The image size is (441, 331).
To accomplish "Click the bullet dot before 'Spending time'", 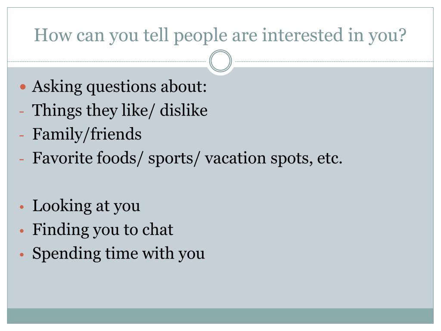I will [22, 255].
